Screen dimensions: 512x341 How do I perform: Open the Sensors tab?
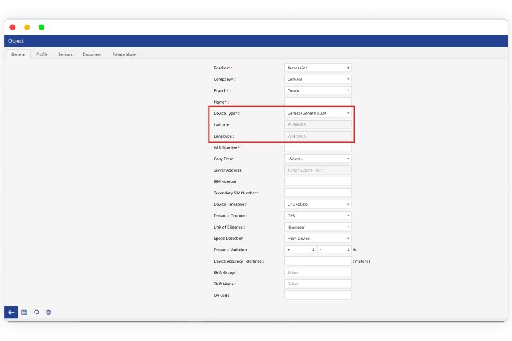(x=65, y=54)
